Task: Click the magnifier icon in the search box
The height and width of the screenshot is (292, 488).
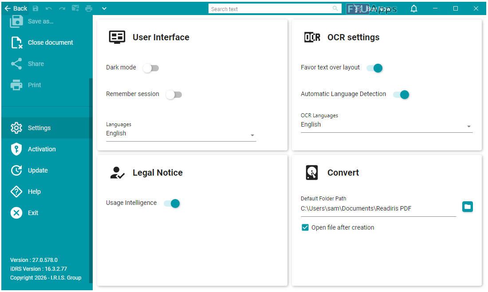Action: pos(335,8)
